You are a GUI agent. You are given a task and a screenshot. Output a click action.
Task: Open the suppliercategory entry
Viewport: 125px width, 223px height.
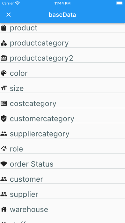tap(62, 134)
